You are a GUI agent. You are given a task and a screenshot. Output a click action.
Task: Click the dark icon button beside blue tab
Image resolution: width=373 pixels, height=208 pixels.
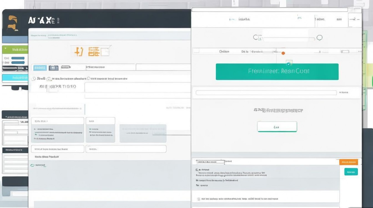click(54, 68)
